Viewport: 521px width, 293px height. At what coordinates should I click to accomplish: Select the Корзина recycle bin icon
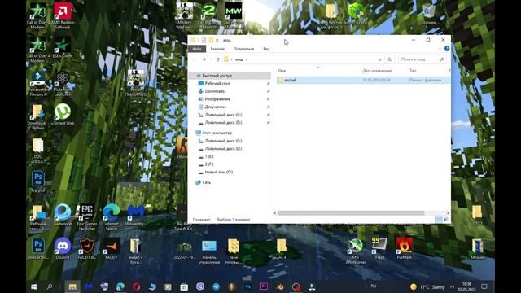point(429,14)
